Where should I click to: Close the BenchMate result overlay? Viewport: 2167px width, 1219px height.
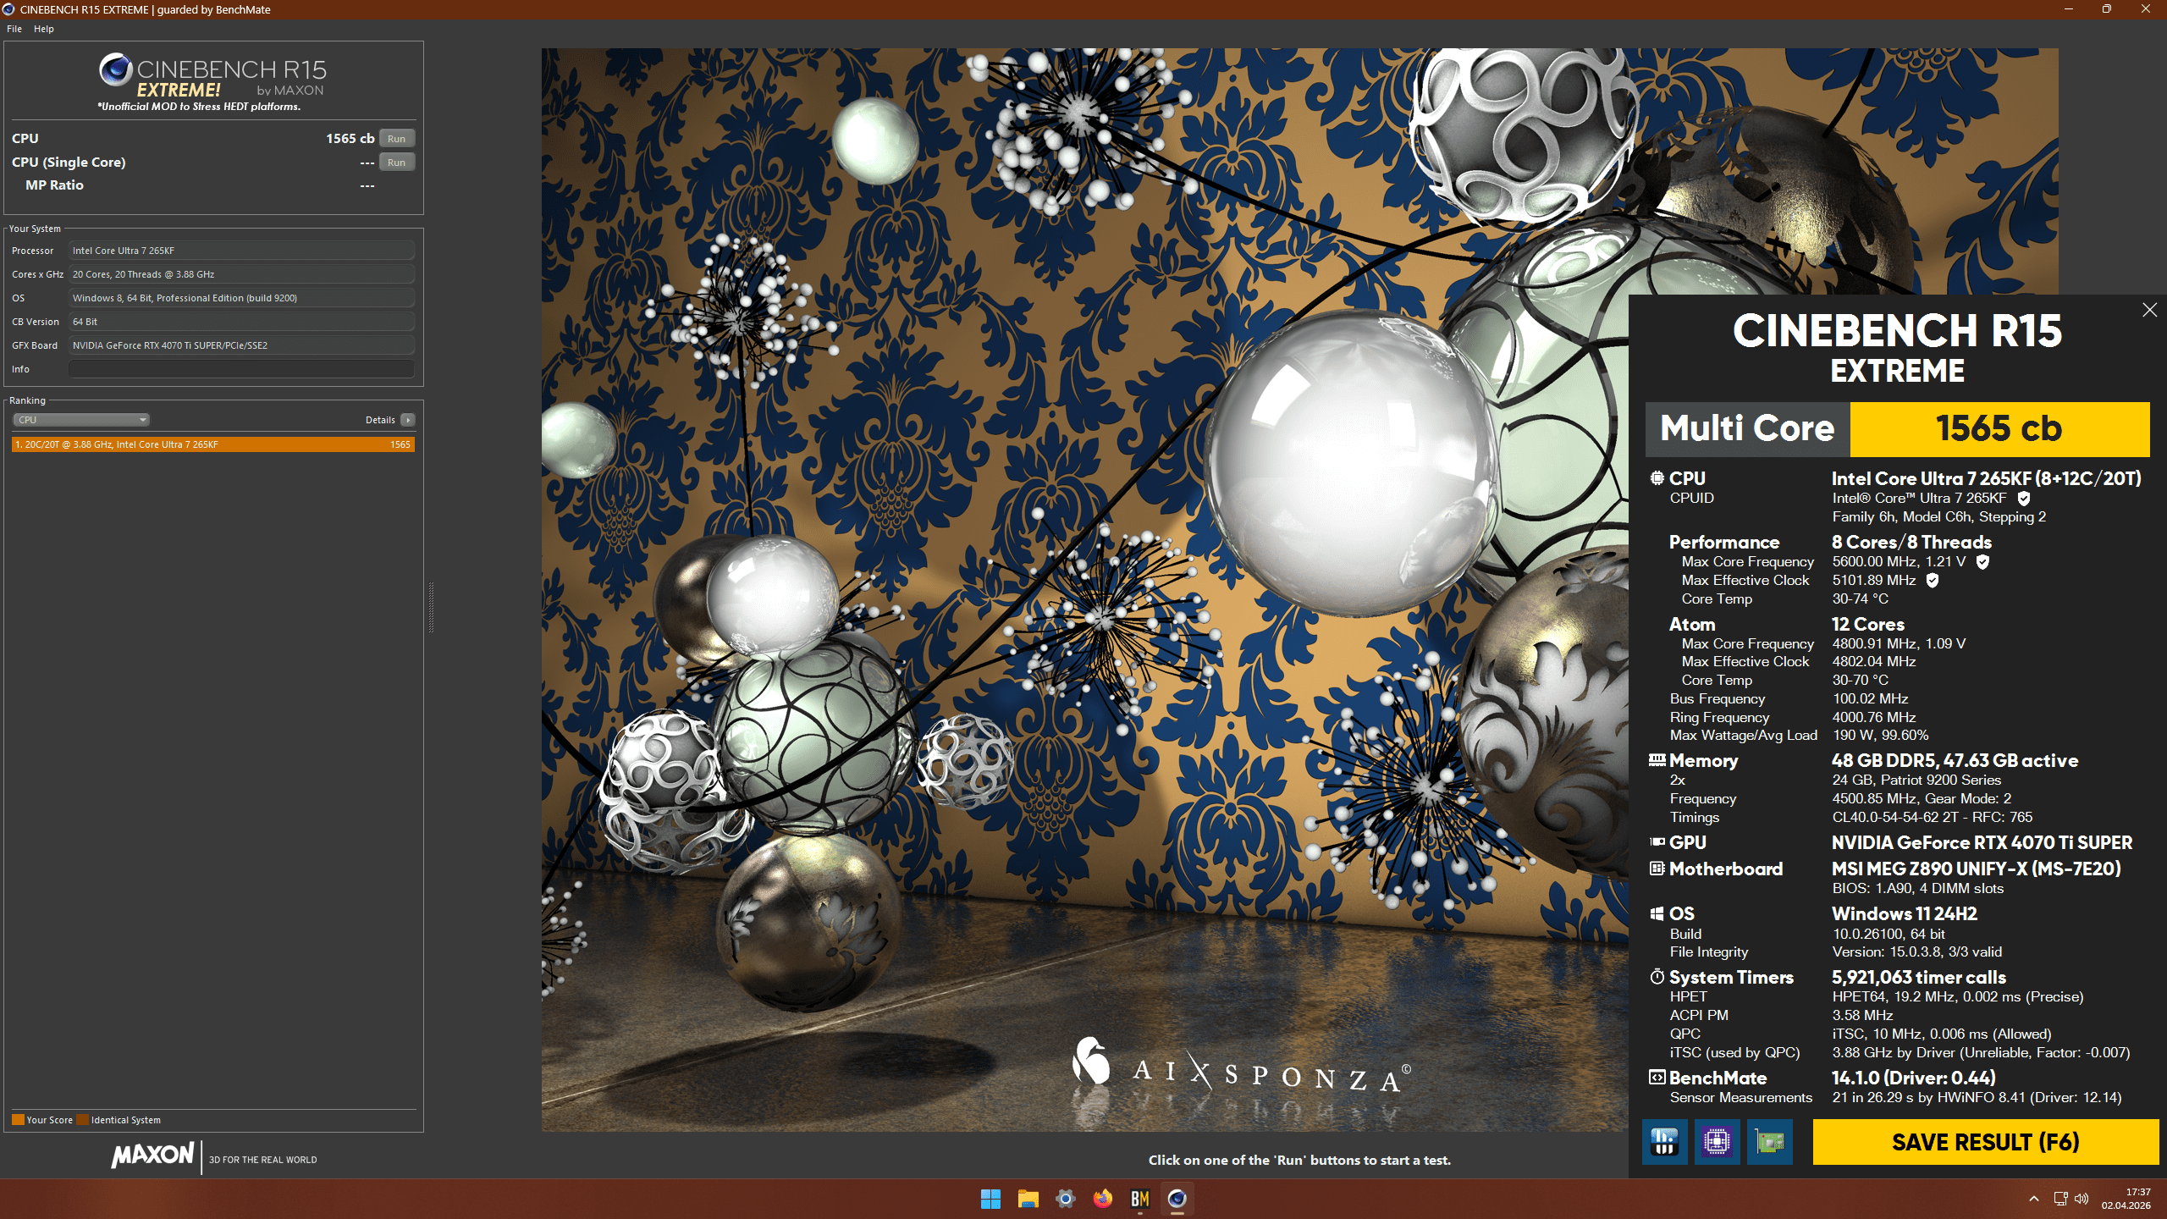[x=2149, y=310]
